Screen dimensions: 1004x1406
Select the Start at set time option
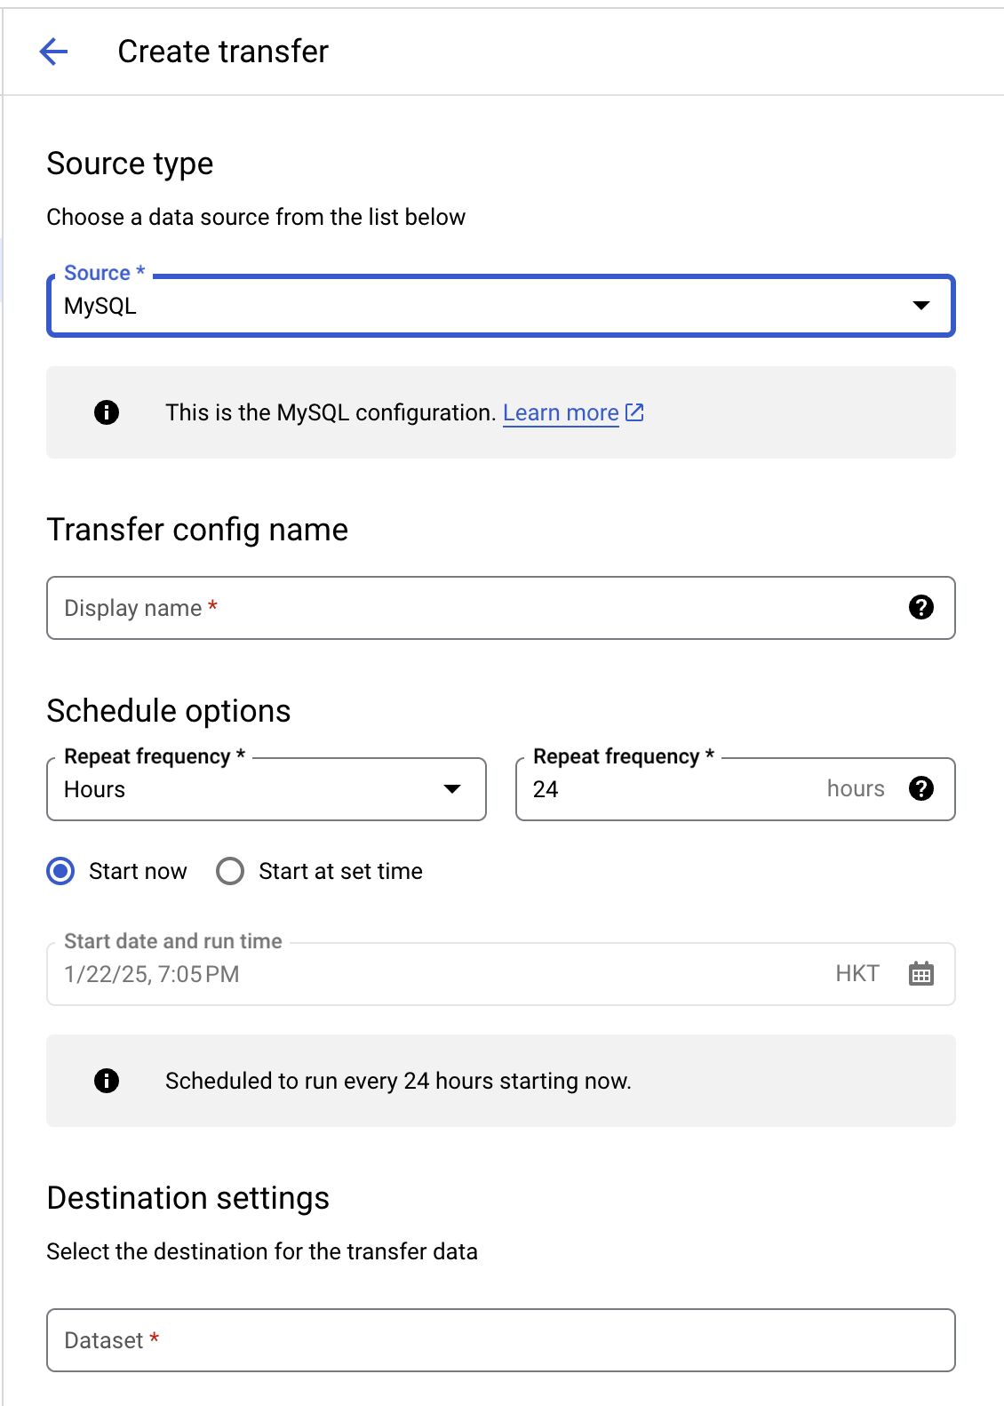[230, 871]
